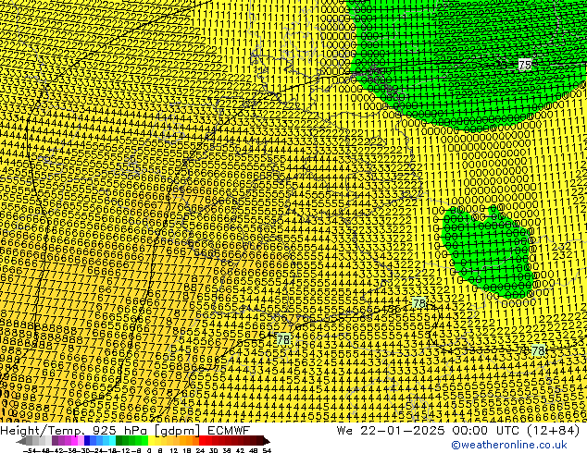The height and width of the screenshot is (453, 587).
Task: Open the weatheronline.co.uk copyright link
Action: coord(509,445)
